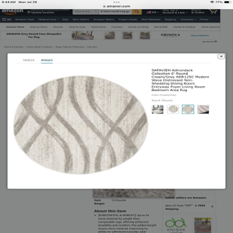Expand the Medical Care menu
Screen dimensions: 233x233
tap(48, 20)
